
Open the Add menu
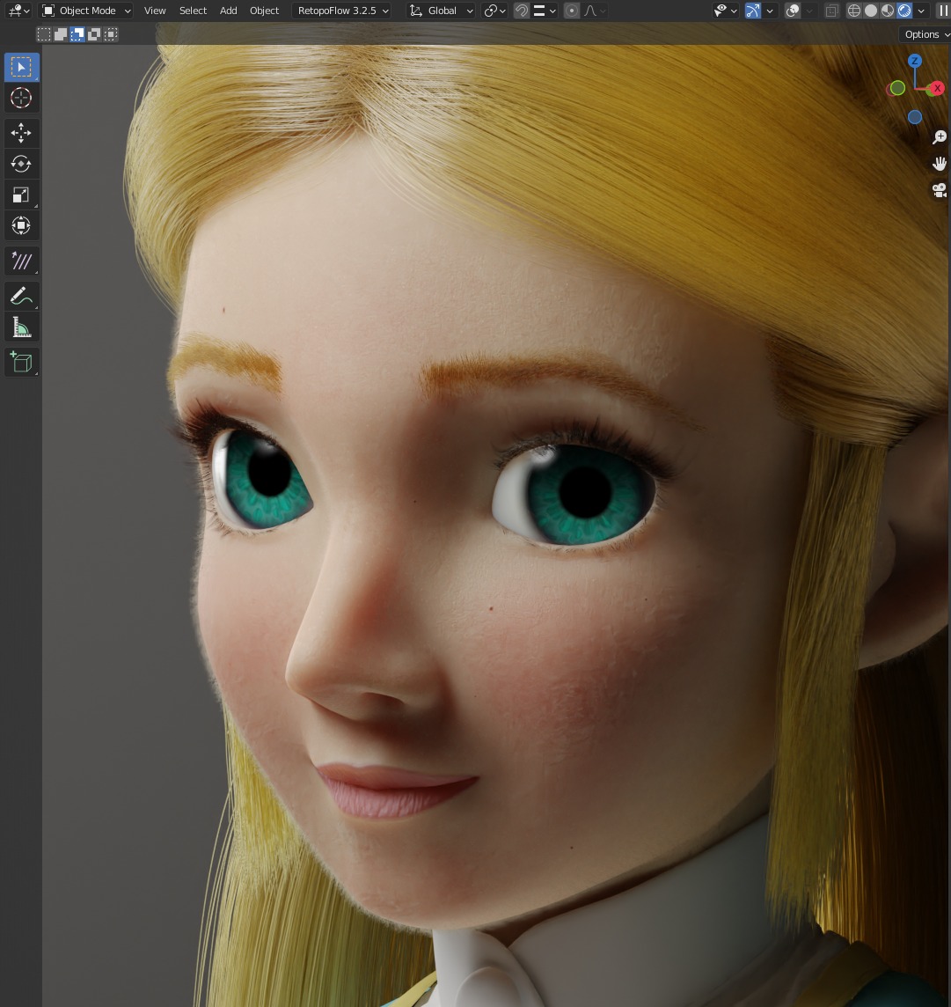tap(229, 11)
